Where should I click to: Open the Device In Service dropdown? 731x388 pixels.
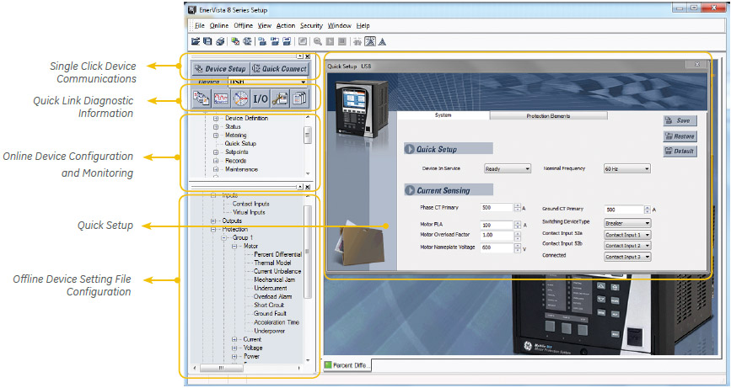508,169
